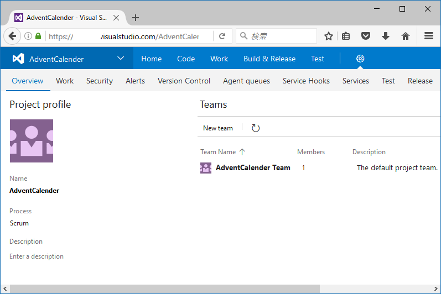Click the Visual Studio logo in header
The image size is (441, 294).
18,59
